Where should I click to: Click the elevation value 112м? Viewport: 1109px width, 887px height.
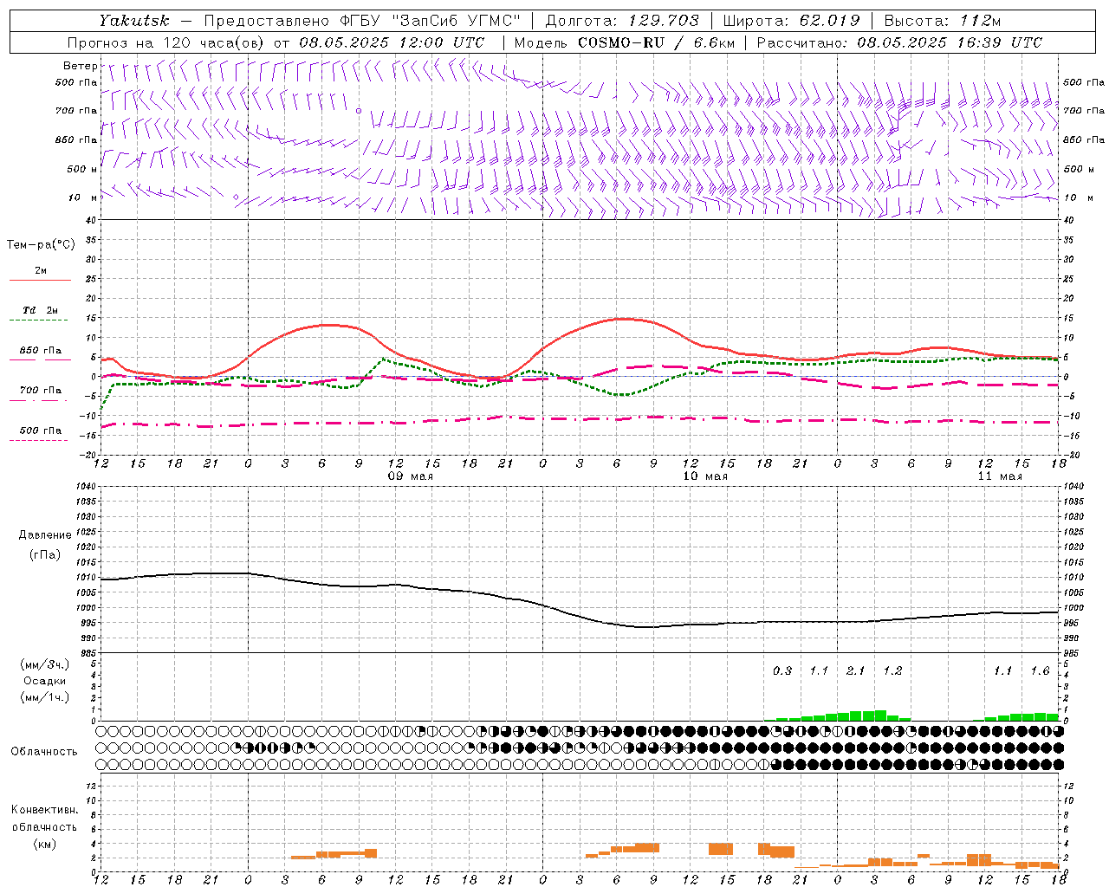pos(981,21)
